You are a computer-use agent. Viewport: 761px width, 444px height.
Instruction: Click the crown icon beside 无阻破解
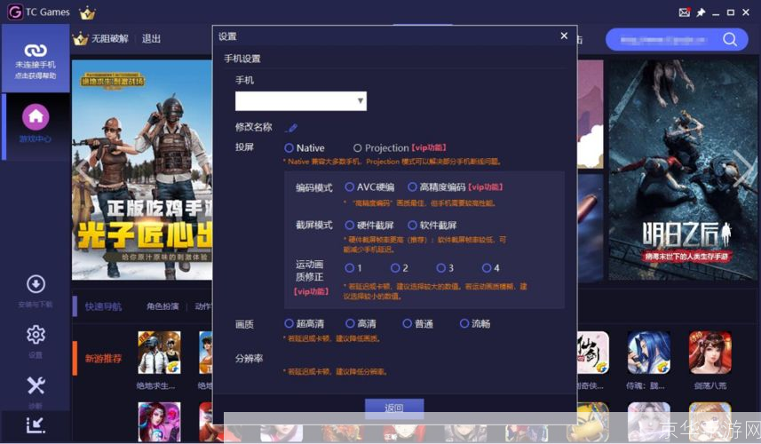coord(80,39)
